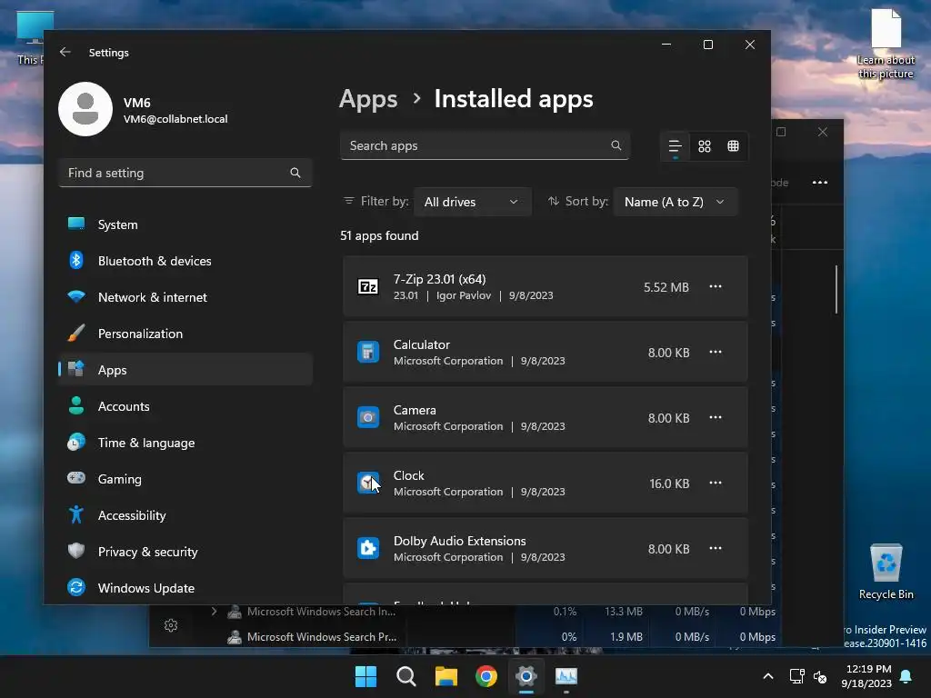
Task: Click the Search apps input field
Action: point(485,145)
